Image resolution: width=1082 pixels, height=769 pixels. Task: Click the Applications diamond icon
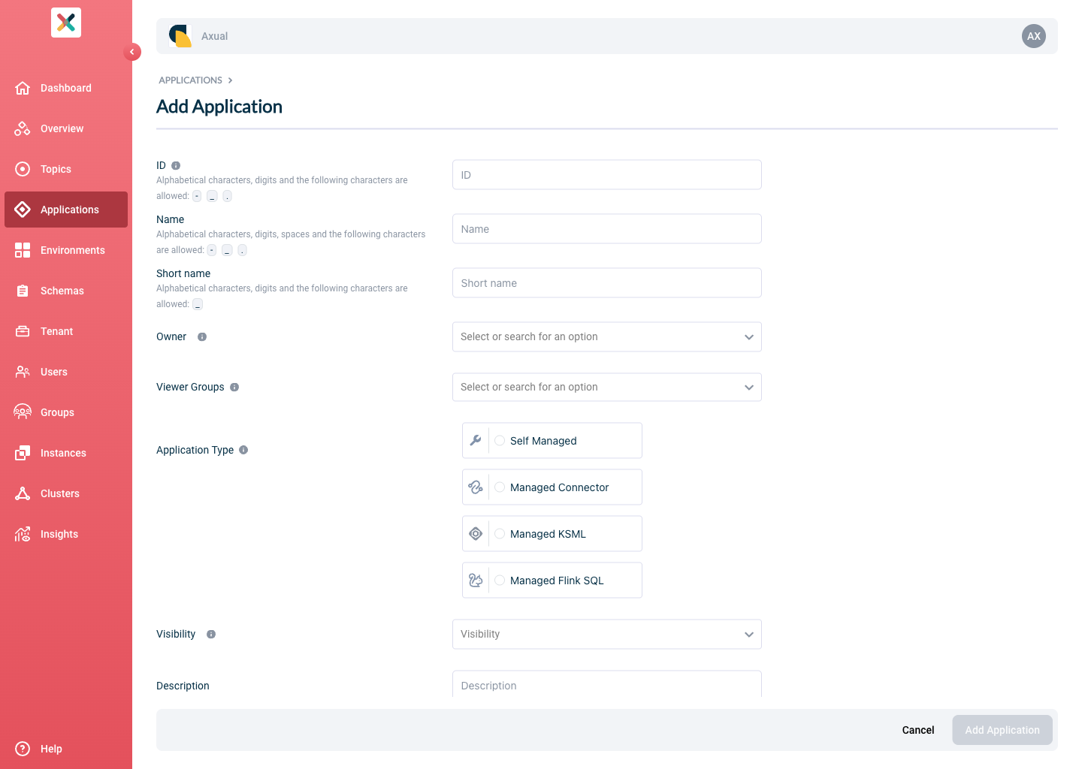pos(23,210)
